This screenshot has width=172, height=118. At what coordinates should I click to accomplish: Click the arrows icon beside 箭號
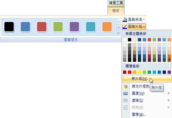[125, 107]
